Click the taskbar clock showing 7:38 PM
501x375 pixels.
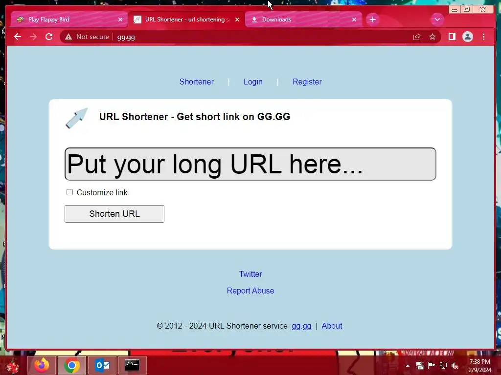coord(479,366)
